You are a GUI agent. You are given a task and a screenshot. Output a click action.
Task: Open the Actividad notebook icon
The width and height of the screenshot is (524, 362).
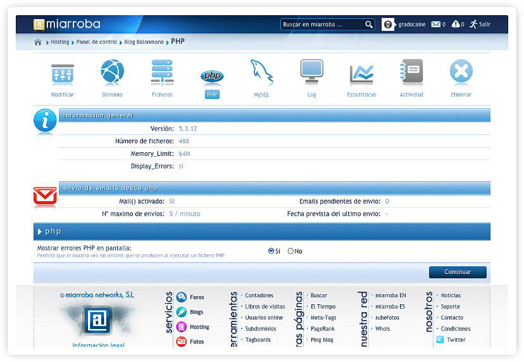[x=411, y=71]
